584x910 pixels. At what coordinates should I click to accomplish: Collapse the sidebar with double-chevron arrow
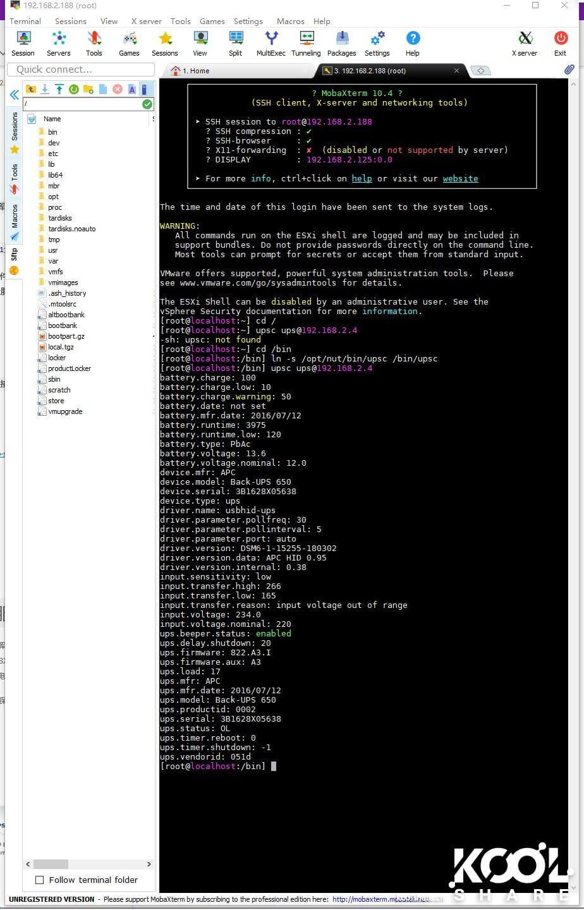point(14,95)
